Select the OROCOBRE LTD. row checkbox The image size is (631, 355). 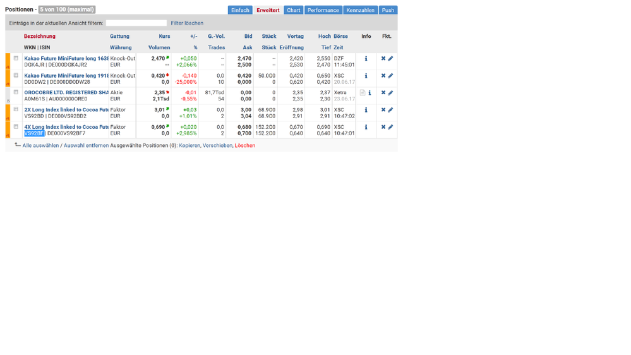tap(16, 92)
